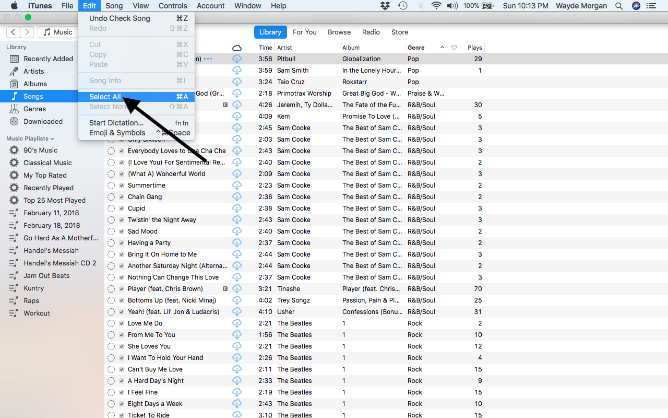668x418 pixels.
Task: Choose Start Dictation from Edit menu
Action: pos(137,123)
